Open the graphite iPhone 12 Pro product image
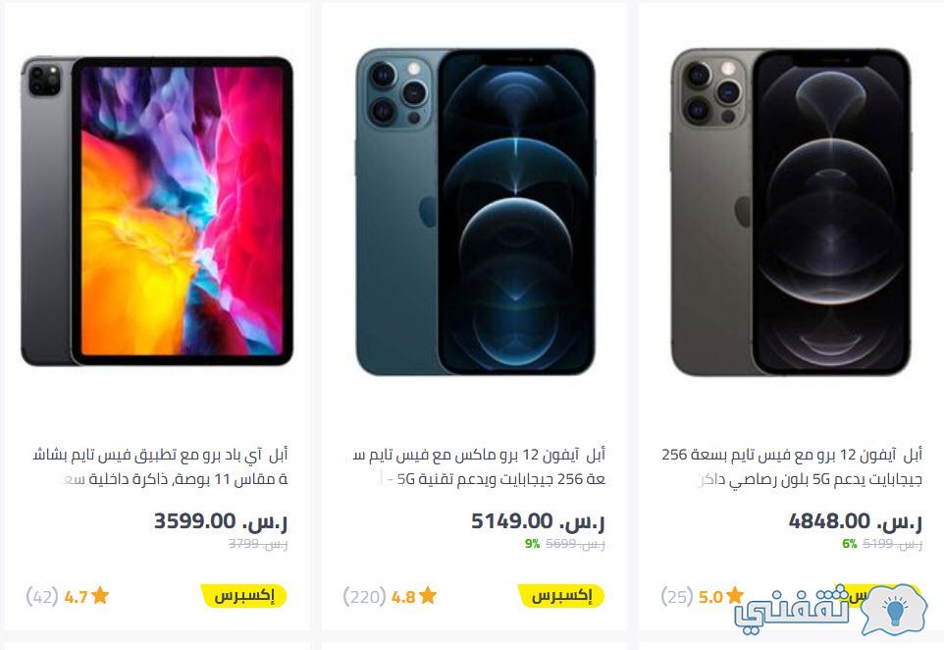The width and height of the screenshot is (944, 650). point(791,212)
